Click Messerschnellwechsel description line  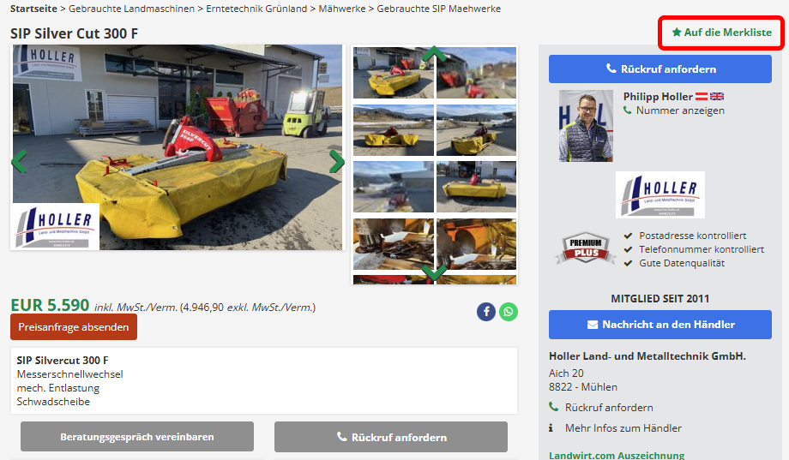(70, 374)
